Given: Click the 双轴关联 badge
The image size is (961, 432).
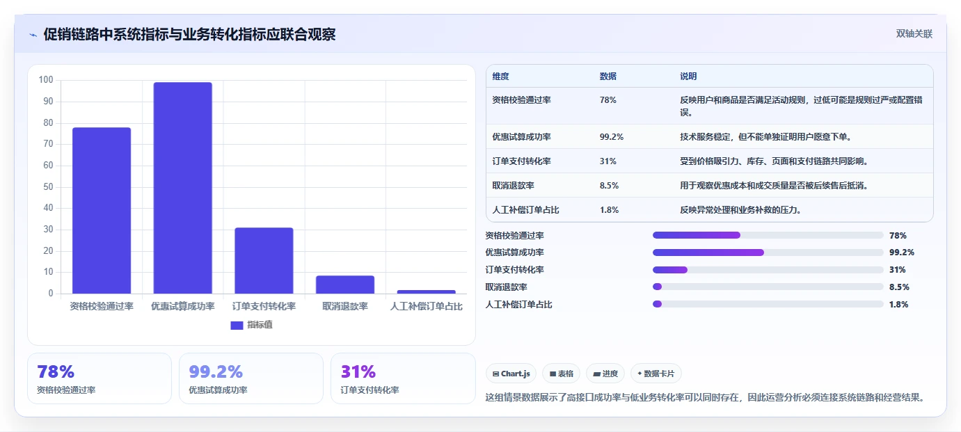Looking at the screenshot, I should (914, 34).
